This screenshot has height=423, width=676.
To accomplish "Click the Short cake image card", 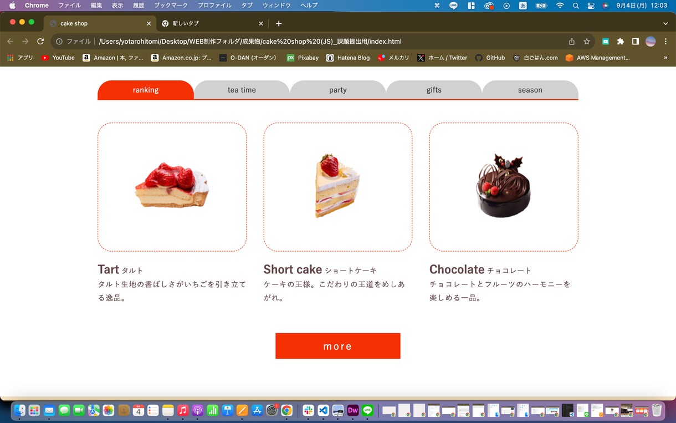I will pyautogui.click(x=338, y=187).
